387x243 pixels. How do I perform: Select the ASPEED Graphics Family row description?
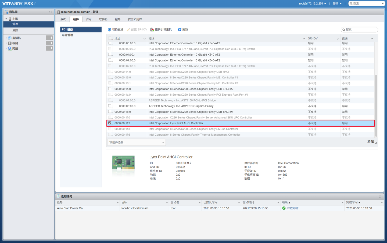click(181, 106)
